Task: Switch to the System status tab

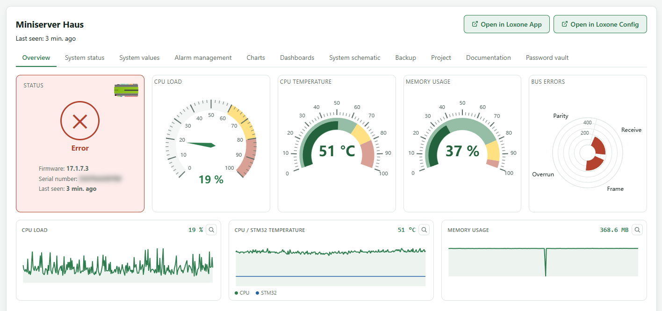Action: [x=85, y=58]
